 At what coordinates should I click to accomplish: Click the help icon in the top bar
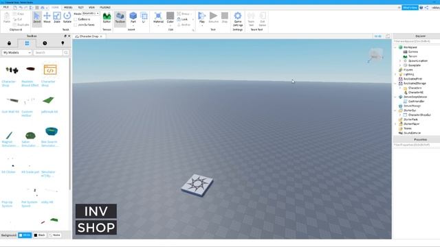click(x=421, y=8)
